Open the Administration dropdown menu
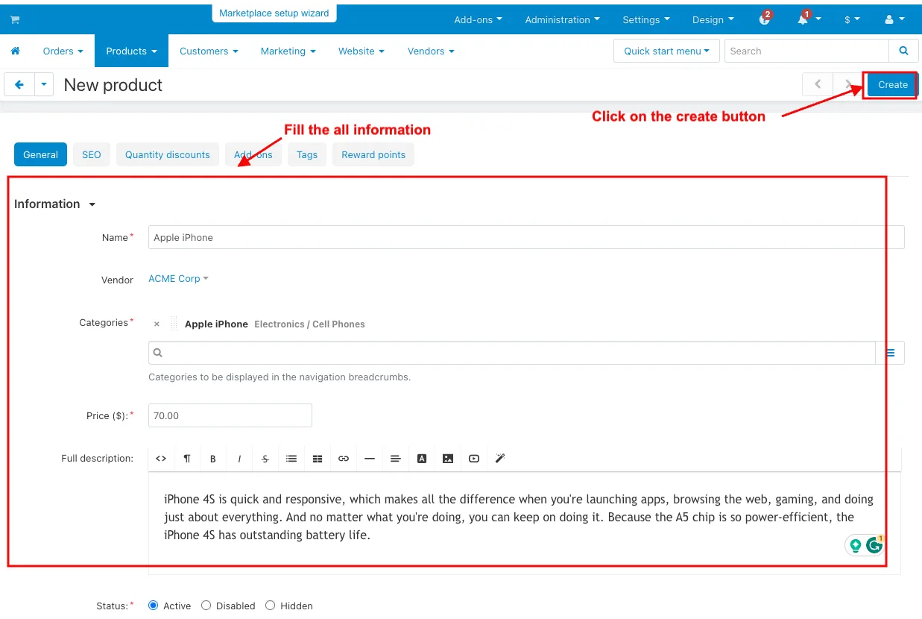This screenshot has width=922, height=619. [x=563, y=19]
